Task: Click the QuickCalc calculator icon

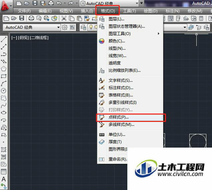Action: click(201, 18)
